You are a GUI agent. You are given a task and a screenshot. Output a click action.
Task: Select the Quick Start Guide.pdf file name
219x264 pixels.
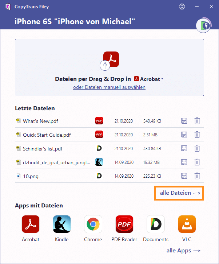47,135
